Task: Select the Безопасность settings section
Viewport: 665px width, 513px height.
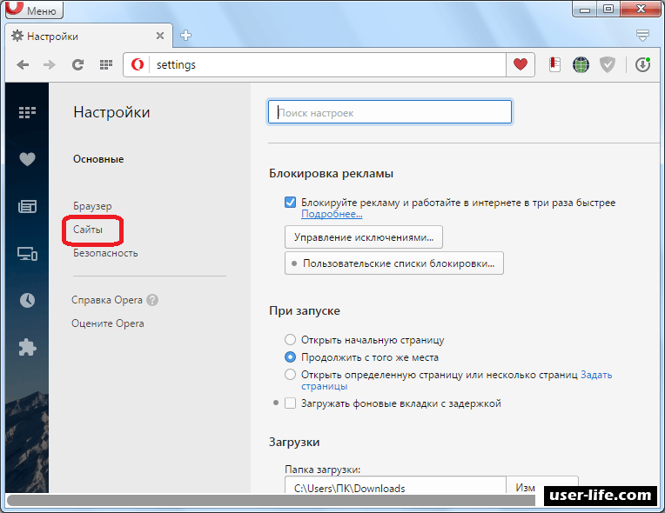Action: (x=105, y=253)
